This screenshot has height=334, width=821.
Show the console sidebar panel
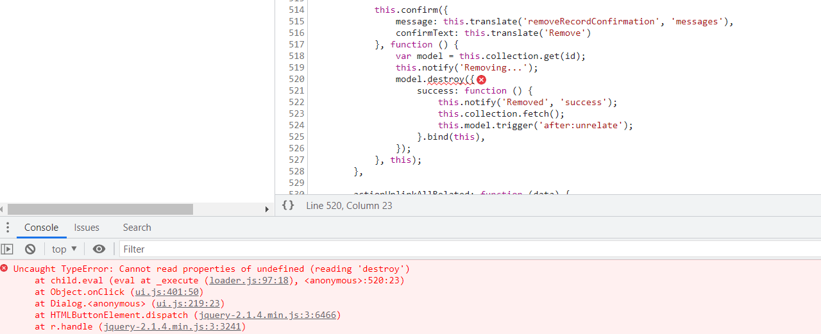pos(7,249)
